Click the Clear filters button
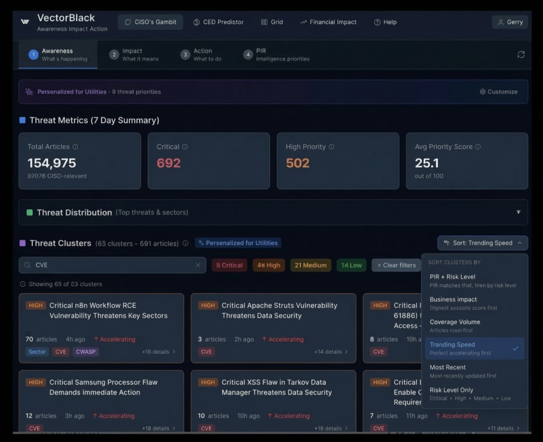Screen dimensions: 543x442 [x=396, y=265]
